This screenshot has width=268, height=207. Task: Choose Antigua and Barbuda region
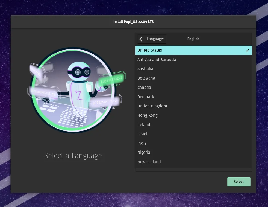[x=157, y=60]
